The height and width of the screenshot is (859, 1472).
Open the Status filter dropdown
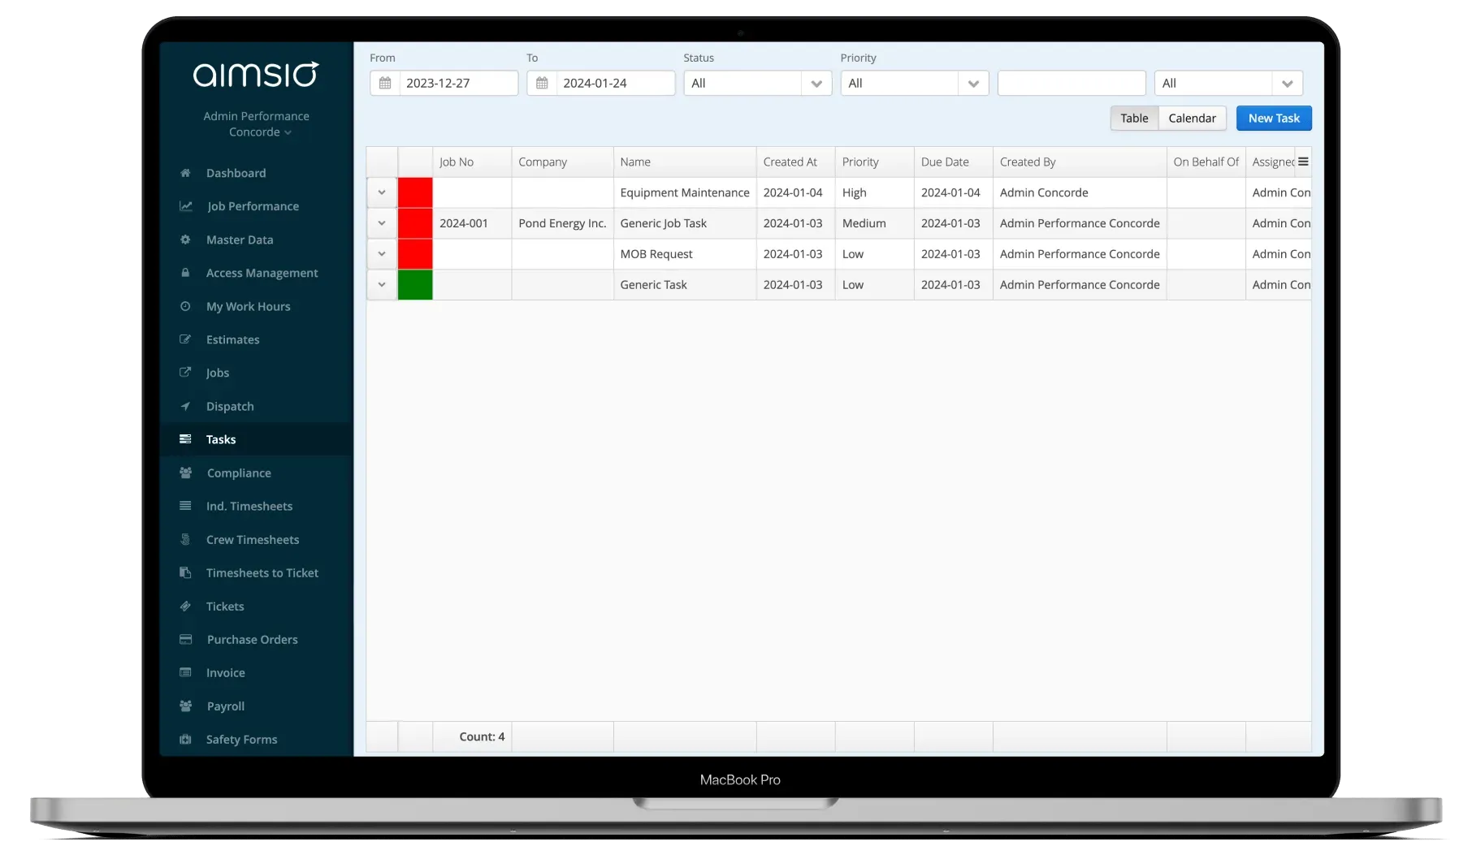tap(756, 82)
